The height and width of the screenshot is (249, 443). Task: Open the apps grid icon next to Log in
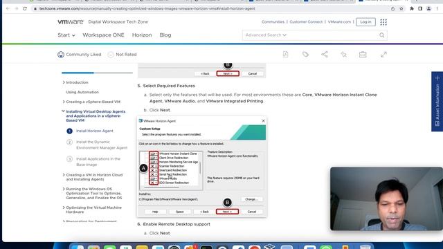tap(383, 22)
